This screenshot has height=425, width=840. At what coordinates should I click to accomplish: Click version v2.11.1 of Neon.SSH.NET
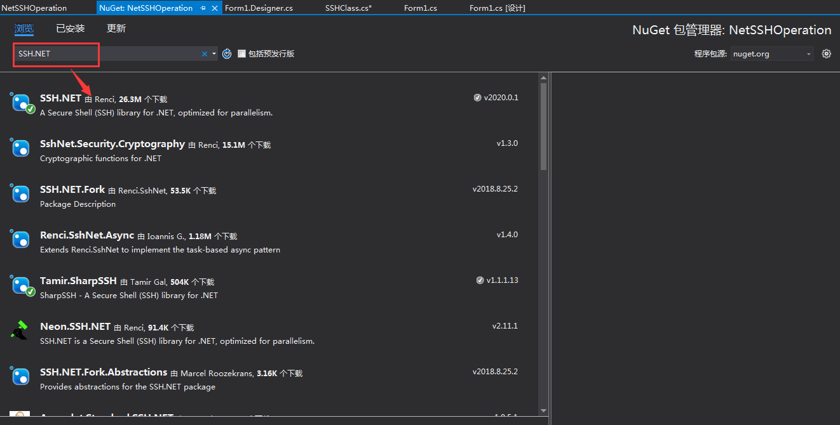click(505, 326)
